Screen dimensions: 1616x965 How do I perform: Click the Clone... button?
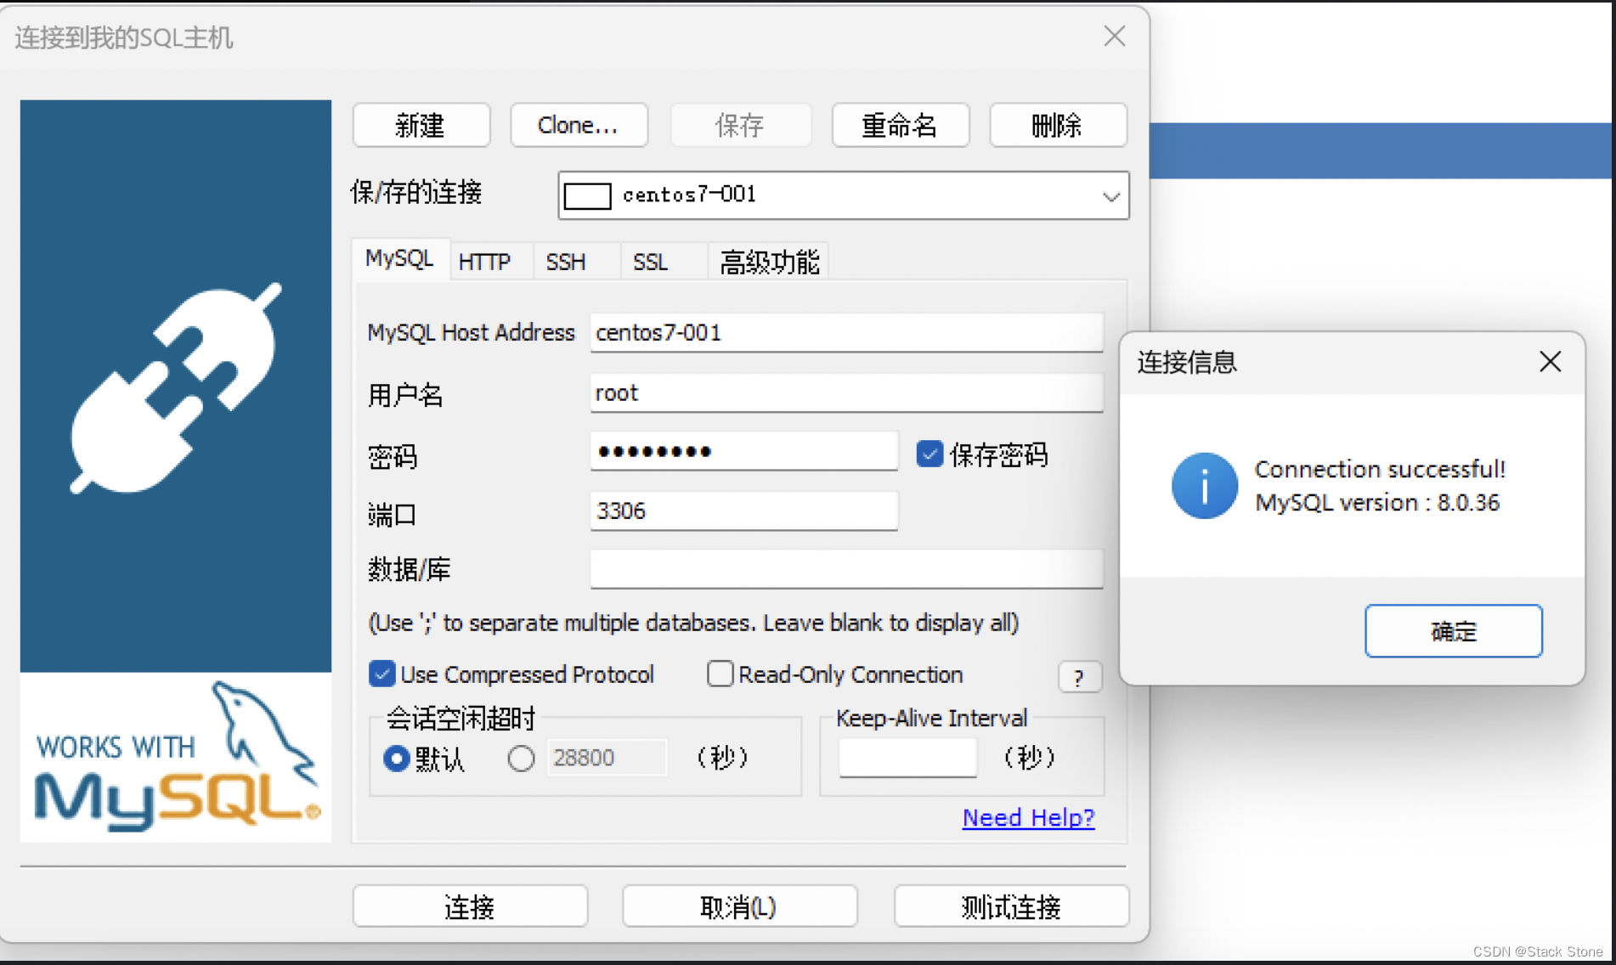point(579,126)
